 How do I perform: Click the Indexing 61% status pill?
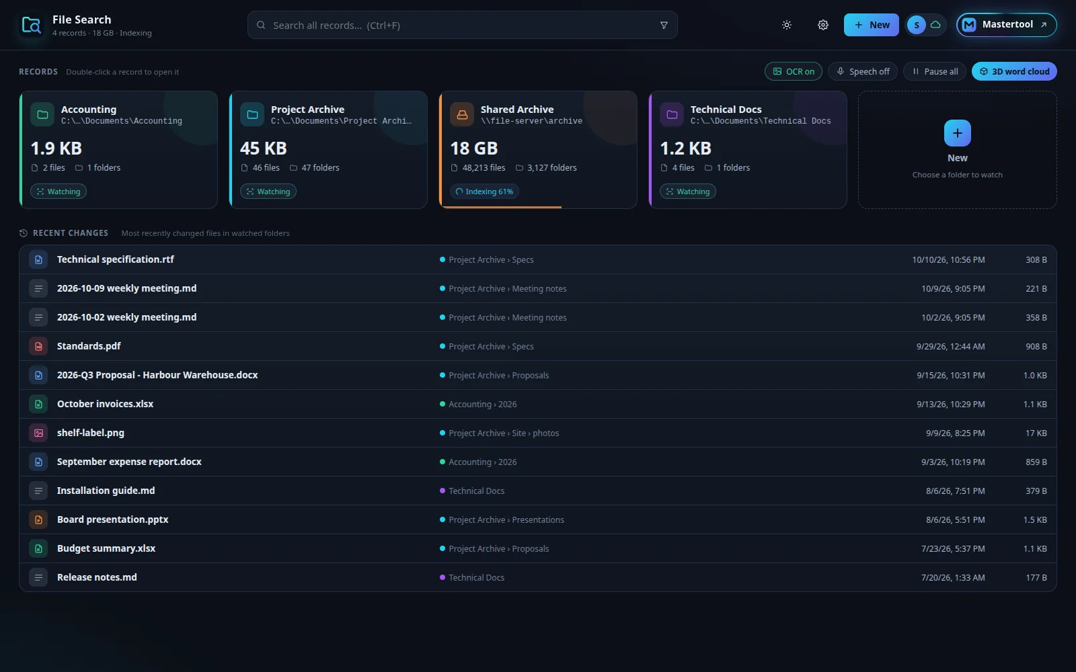pos(484,192)
